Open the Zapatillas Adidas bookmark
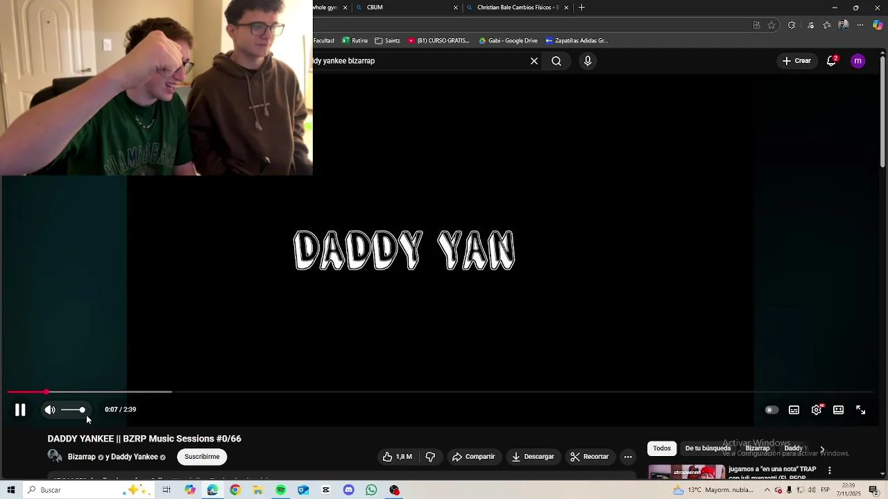Viewport: 888px width, 499px height. click(x=577, y=41)
